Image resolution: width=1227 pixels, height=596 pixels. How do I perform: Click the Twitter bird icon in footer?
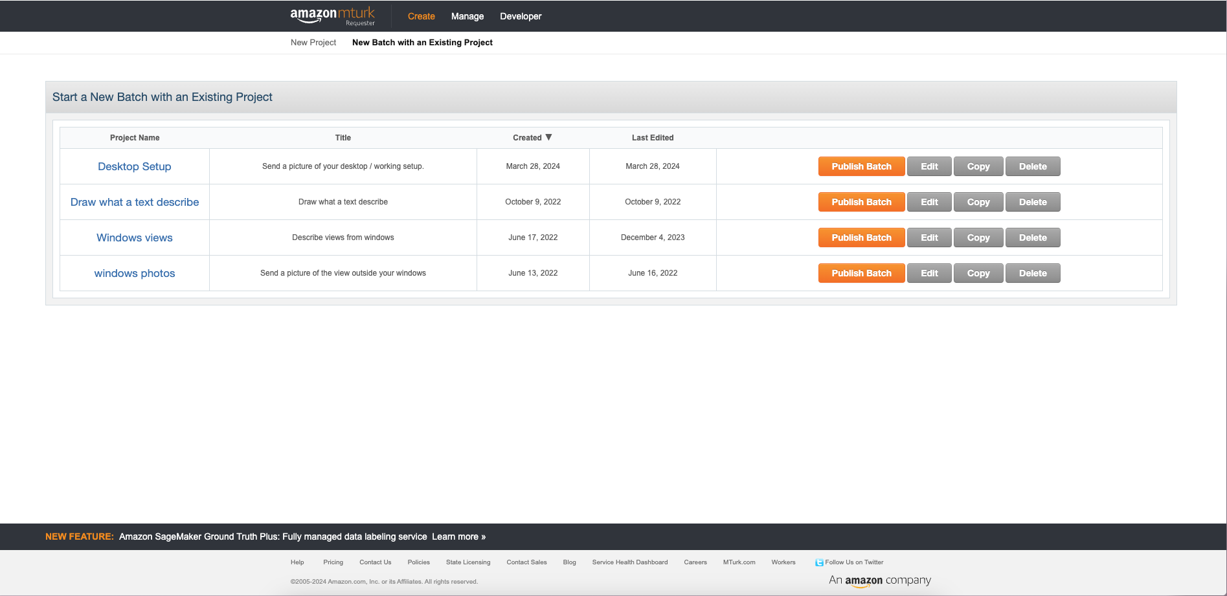[820, 562]
